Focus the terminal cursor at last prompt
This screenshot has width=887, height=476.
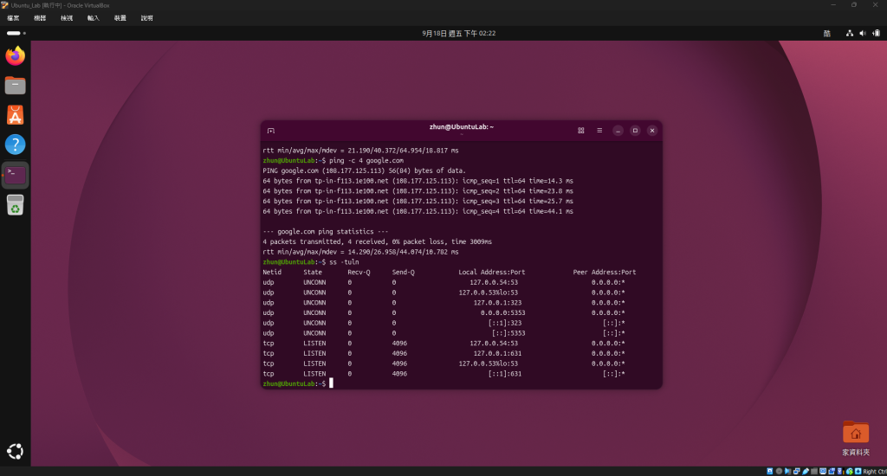331,383
